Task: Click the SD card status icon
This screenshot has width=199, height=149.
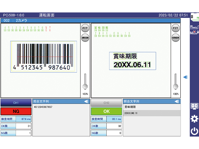Action: tap(195, 17)
